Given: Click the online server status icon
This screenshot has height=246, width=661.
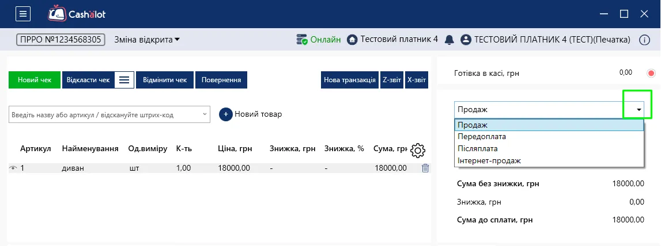Looking at the screenshot, I should click(x=302, y=40).
